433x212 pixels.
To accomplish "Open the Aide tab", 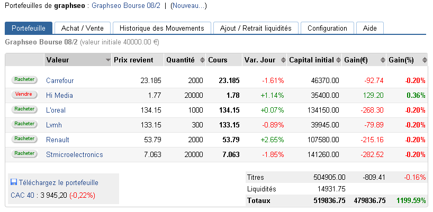I will (370, 28).
